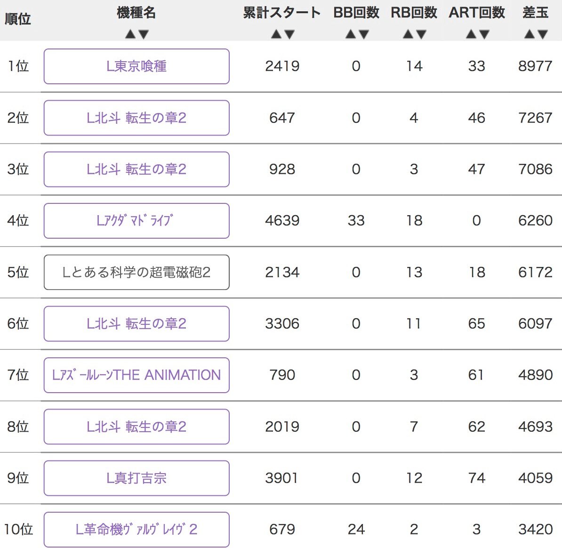Click 差玉 value 6260
Screen dimensions: 562x548
(x=536, y=221)
